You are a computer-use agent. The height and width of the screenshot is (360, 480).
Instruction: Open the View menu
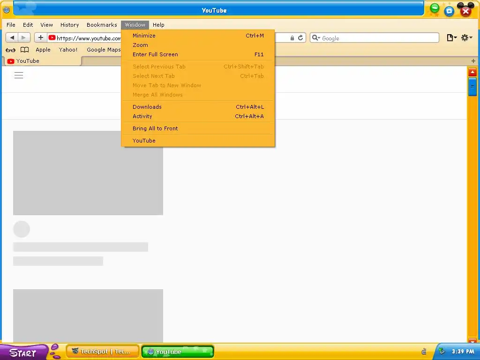point(46,25)
